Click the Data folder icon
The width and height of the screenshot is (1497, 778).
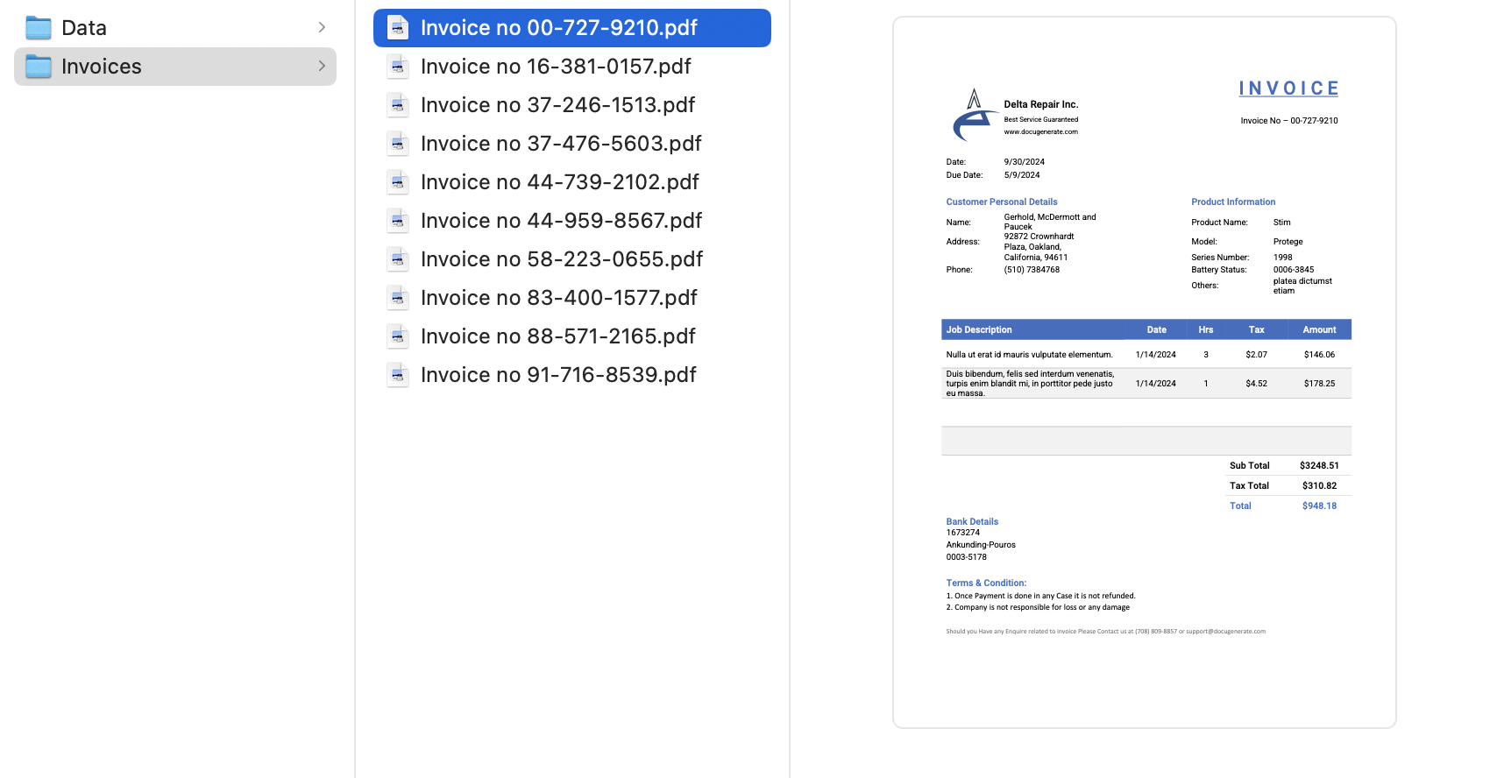point(39,28)
